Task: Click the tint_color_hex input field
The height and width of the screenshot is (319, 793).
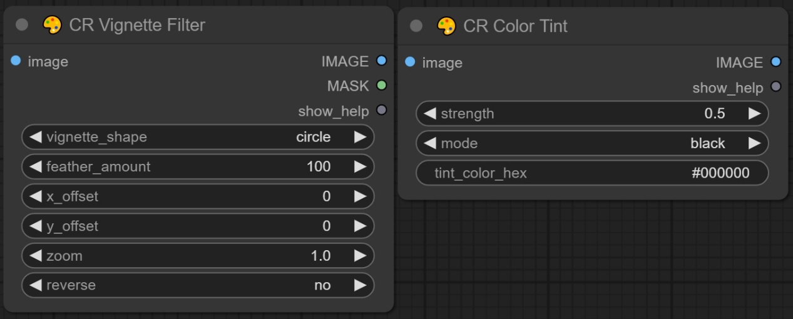Action: [x=591, y=173]
